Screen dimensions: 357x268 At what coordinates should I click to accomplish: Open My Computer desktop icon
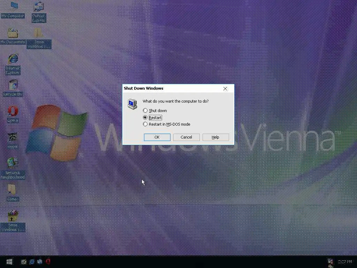tap(13, 9)
